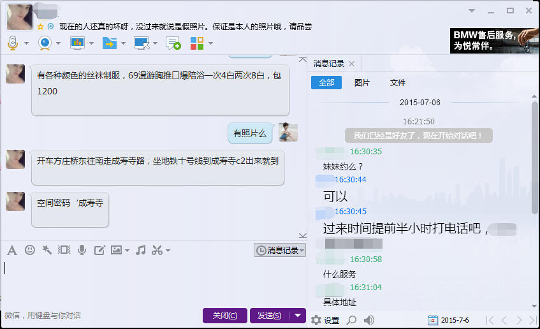
Task: Open the 2015-7-6 calendar date picker
Action: pos(448,320)
